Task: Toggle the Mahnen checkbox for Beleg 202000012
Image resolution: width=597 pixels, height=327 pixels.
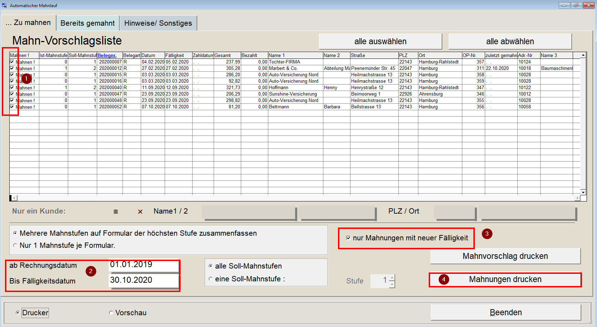Action: pyautogui.click(x=12, y=68)
